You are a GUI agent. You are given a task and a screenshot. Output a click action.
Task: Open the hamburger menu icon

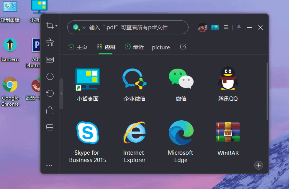pos(226,27)
